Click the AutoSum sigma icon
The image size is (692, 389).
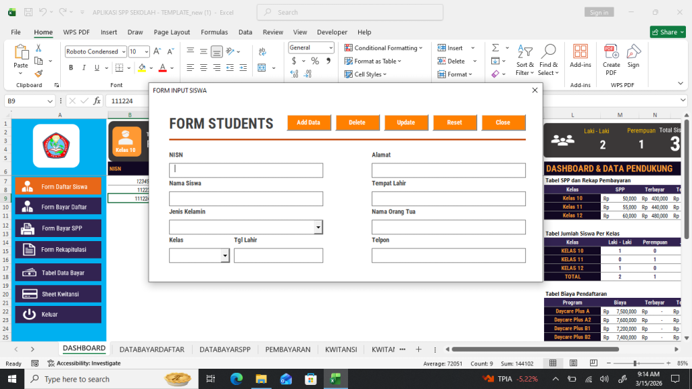coord(495,48)
